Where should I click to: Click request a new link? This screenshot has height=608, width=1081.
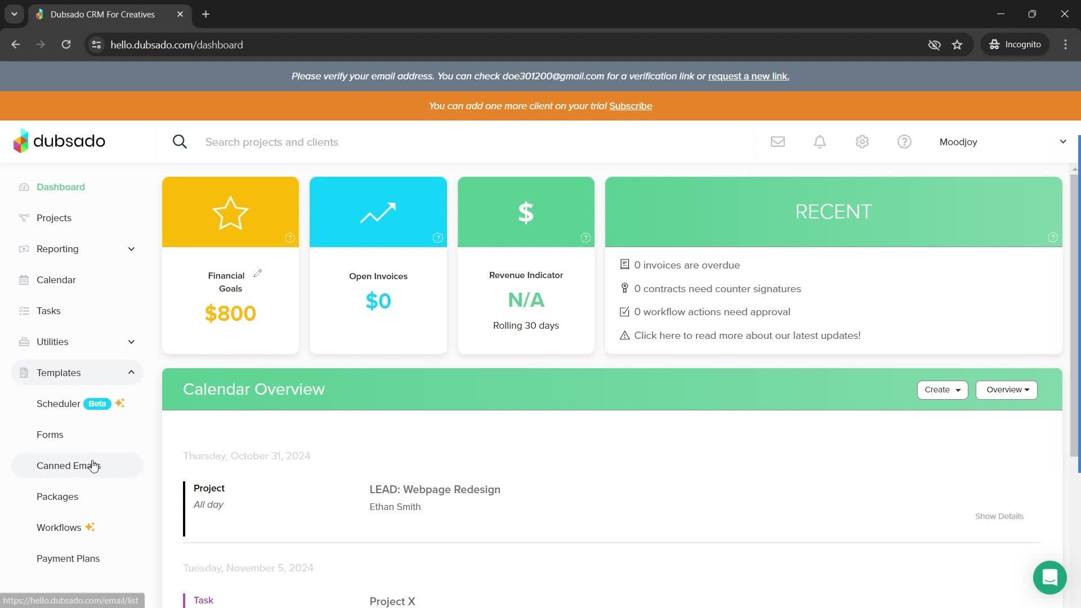(x=748, y=76)
